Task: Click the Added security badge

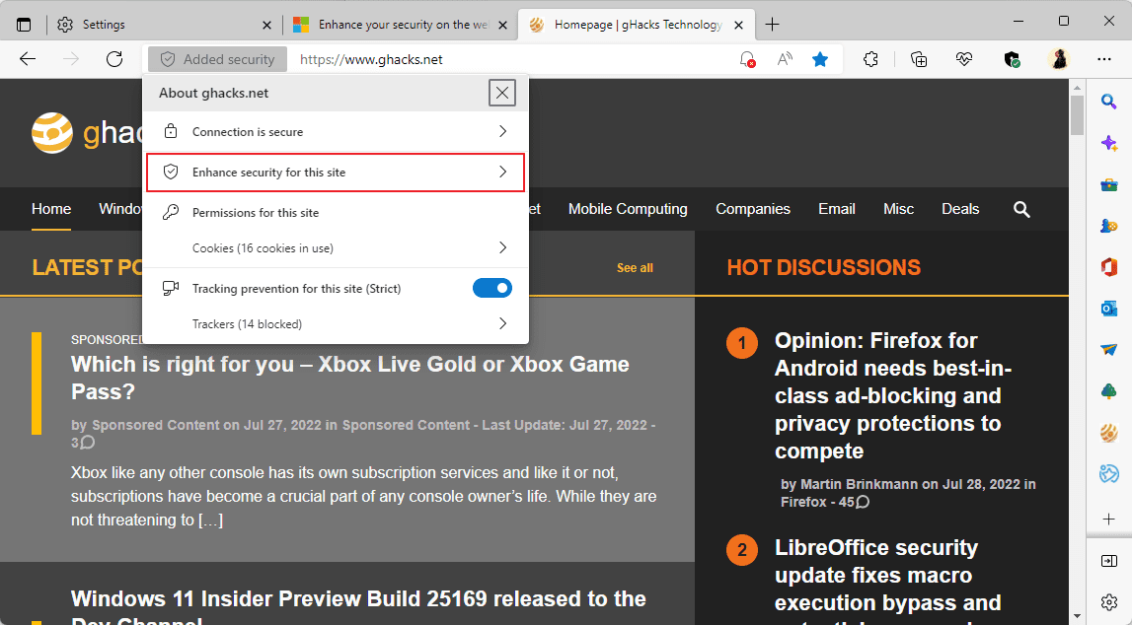Action: [x=218, y=59]
